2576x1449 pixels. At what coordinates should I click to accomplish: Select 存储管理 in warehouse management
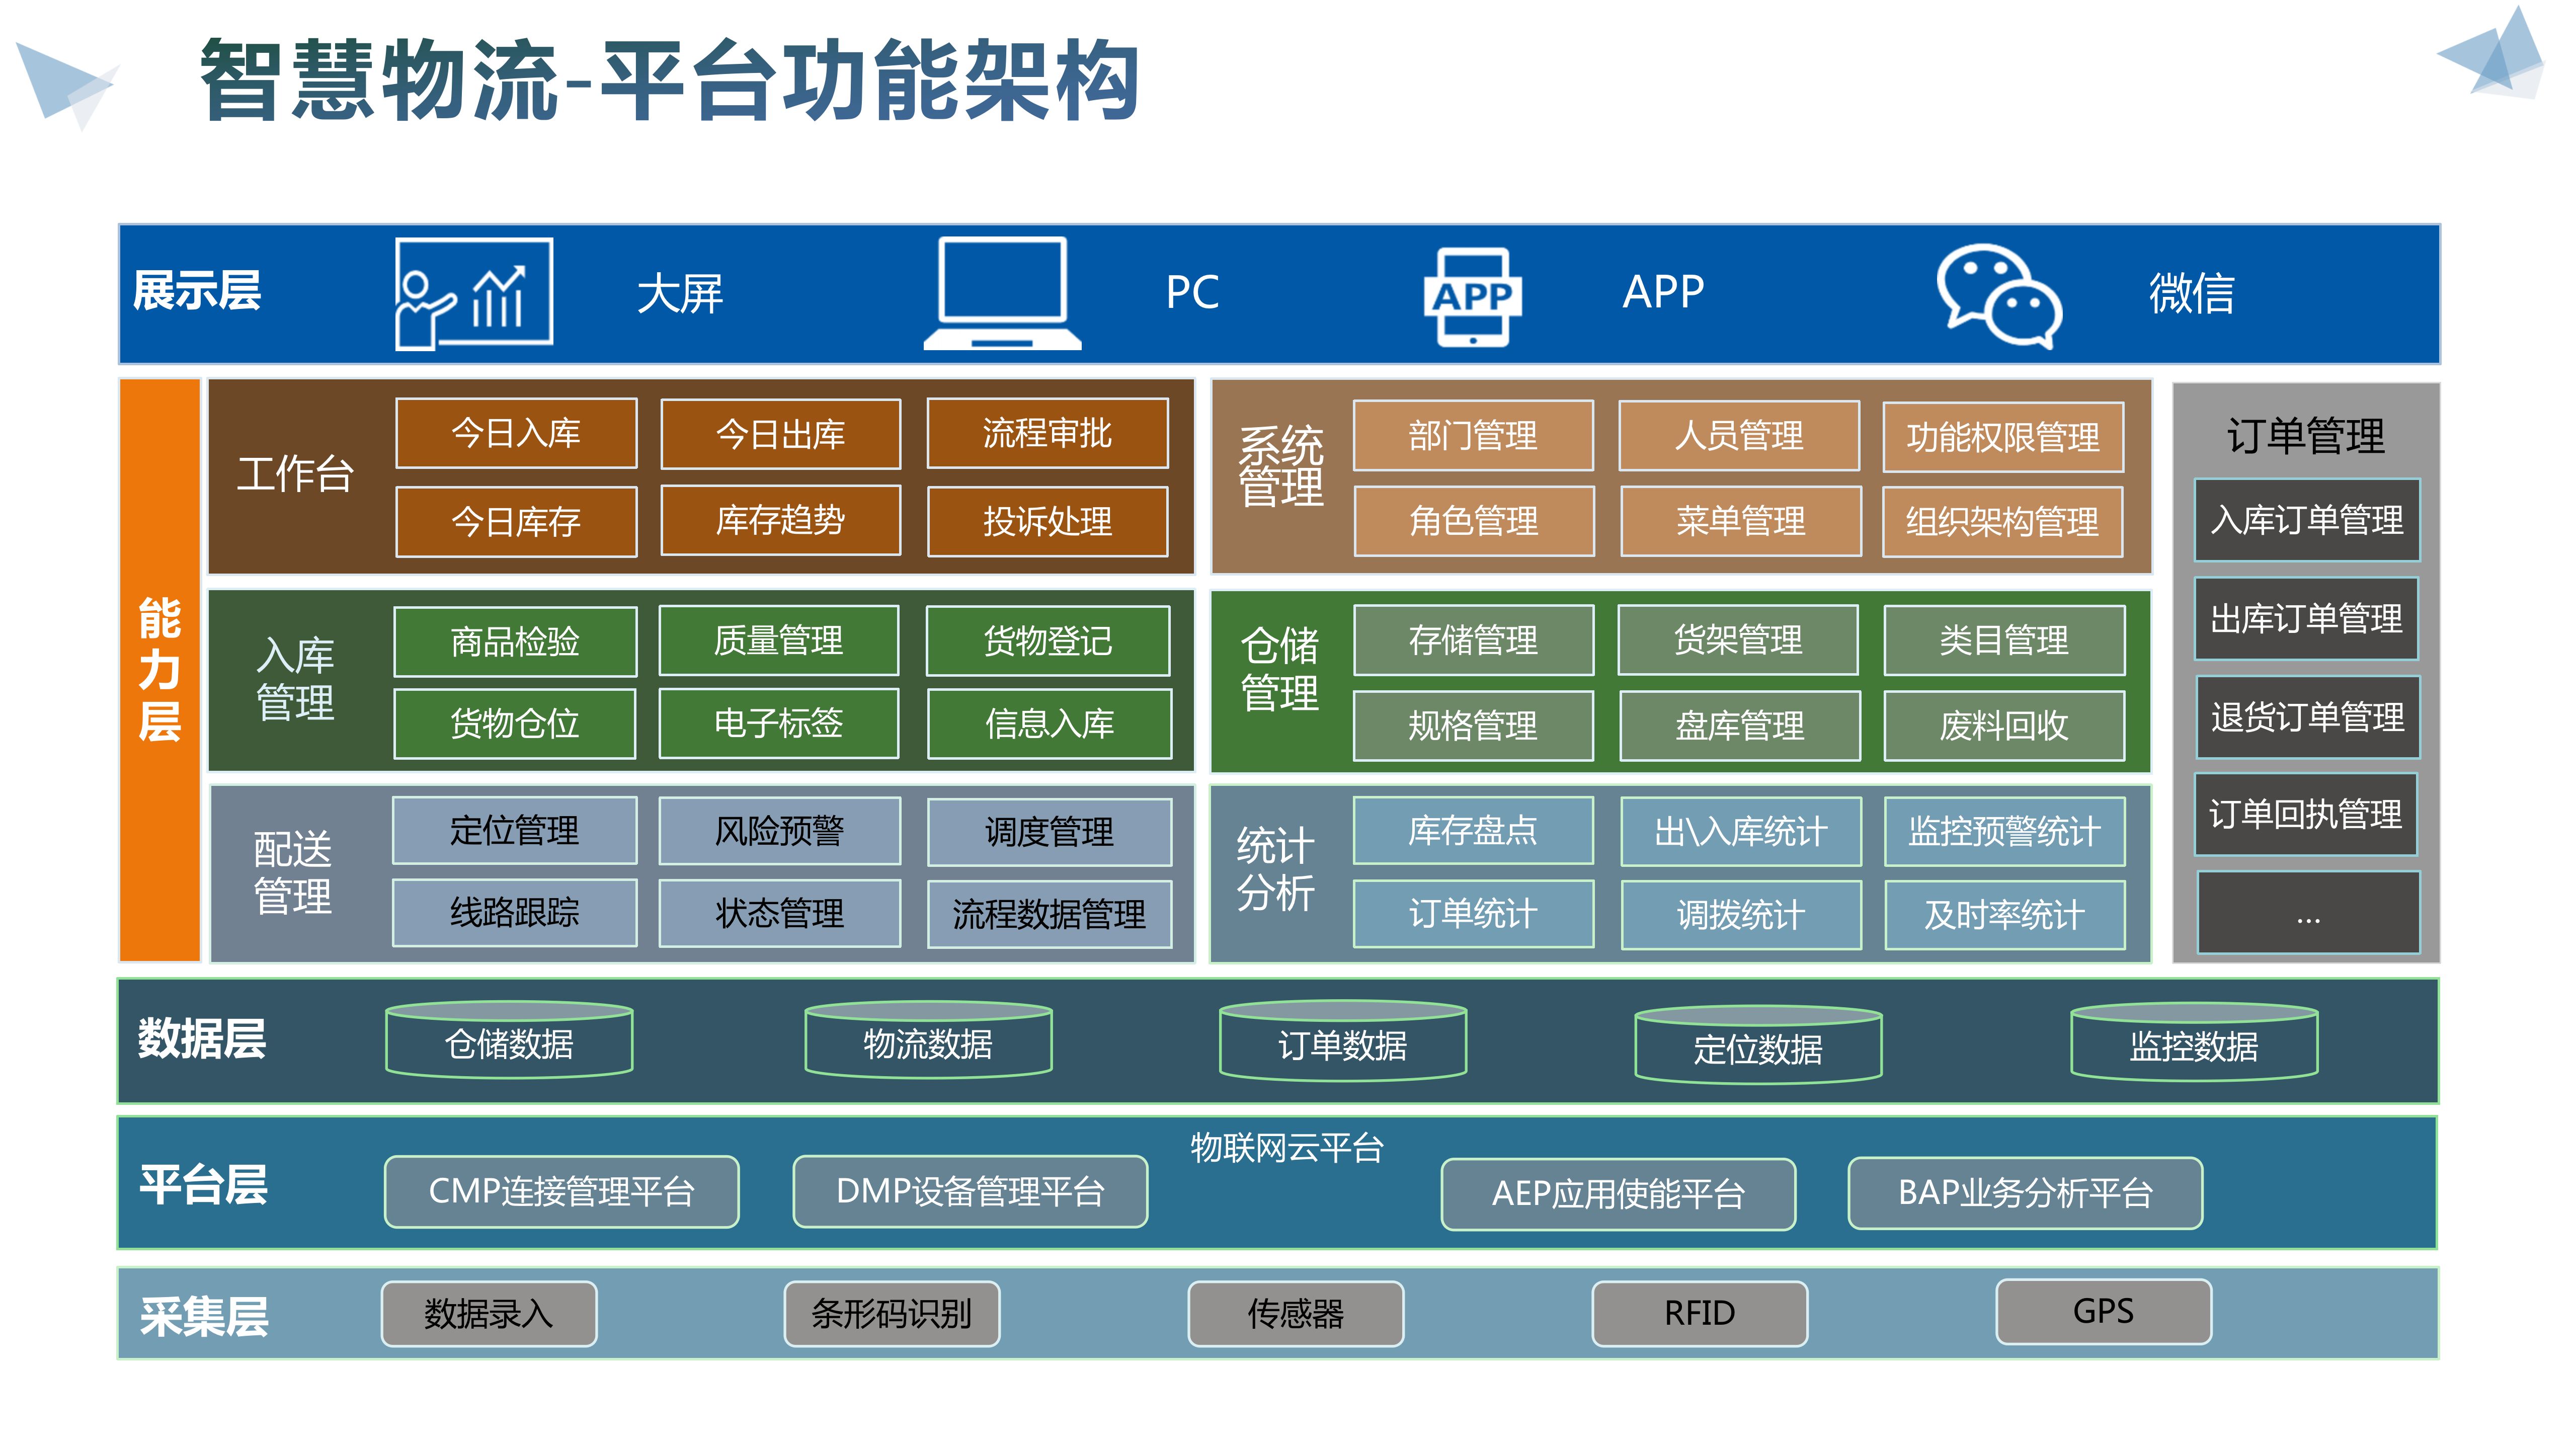1473,640
